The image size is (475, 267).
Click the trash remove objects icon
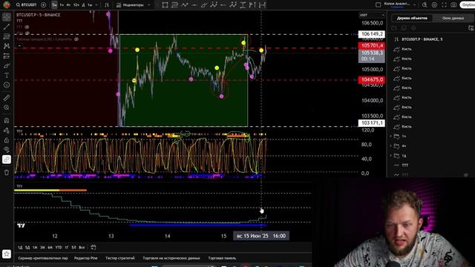[7, 172]
